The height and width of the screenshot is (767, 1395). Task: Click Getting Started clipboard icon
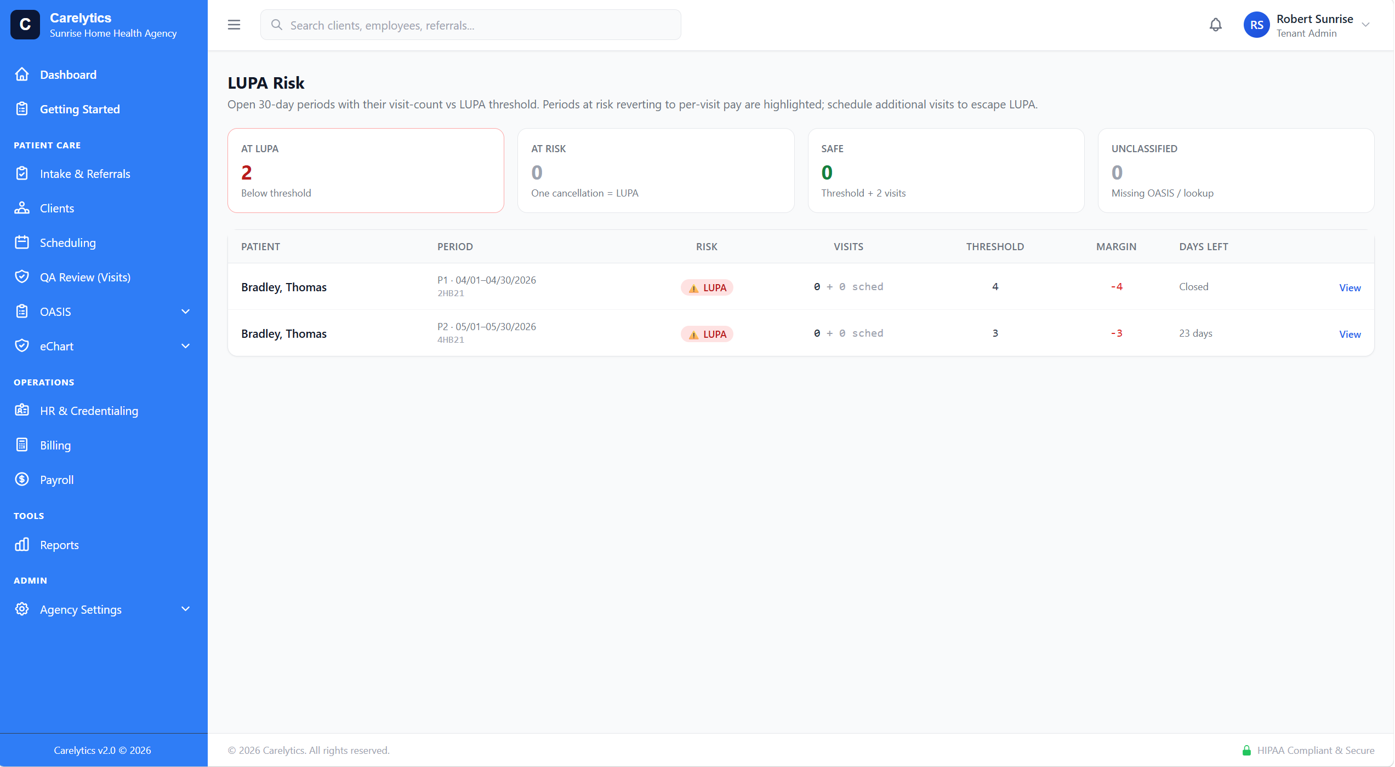pyautogui.click(x=22, y=109)
